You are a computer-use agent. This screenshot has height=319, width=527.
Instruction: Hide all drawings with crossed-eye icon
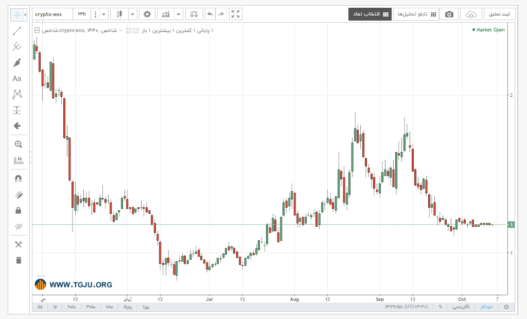coord(19,226)
